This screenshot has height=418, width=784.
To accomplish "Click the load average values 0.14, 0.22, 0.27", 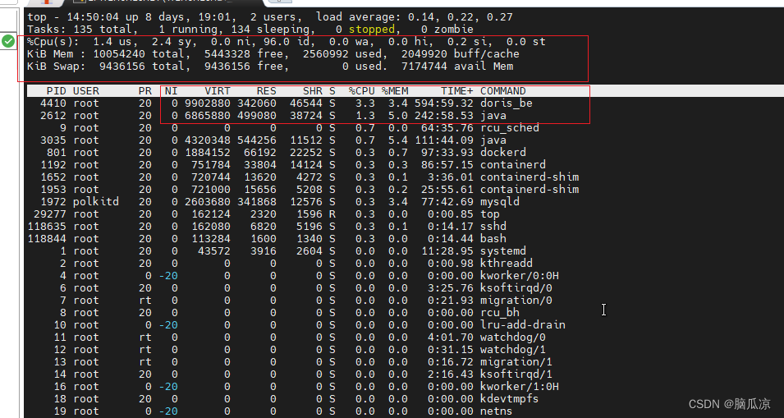I will pyautogui.click(x=461, y=17).
